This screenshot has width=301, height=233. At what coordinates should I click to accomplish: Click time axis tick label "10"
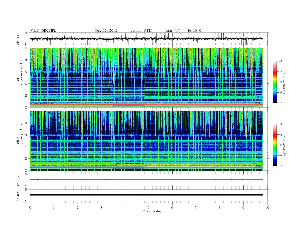267,207
